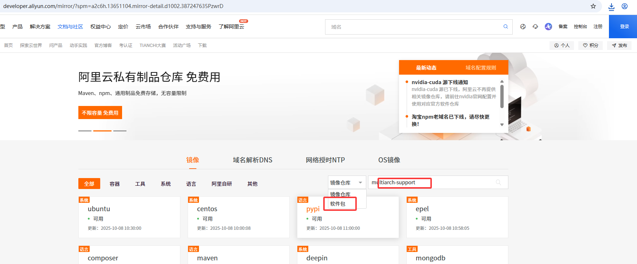The image size is (637, 264).
Task: Select the active orange carousel indicator
Action: click(102, 131)
